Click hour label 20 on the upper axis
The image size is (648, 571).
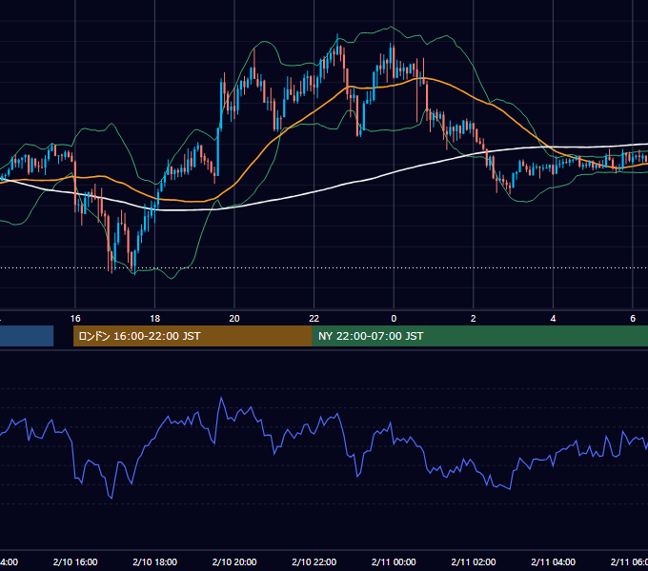point(234,319)
